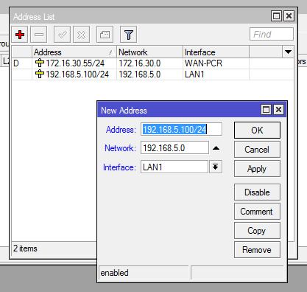Image resolution: width=307 pixels, height=292 pixels.
Task: Click the Disable button
Action: (257, 192)
